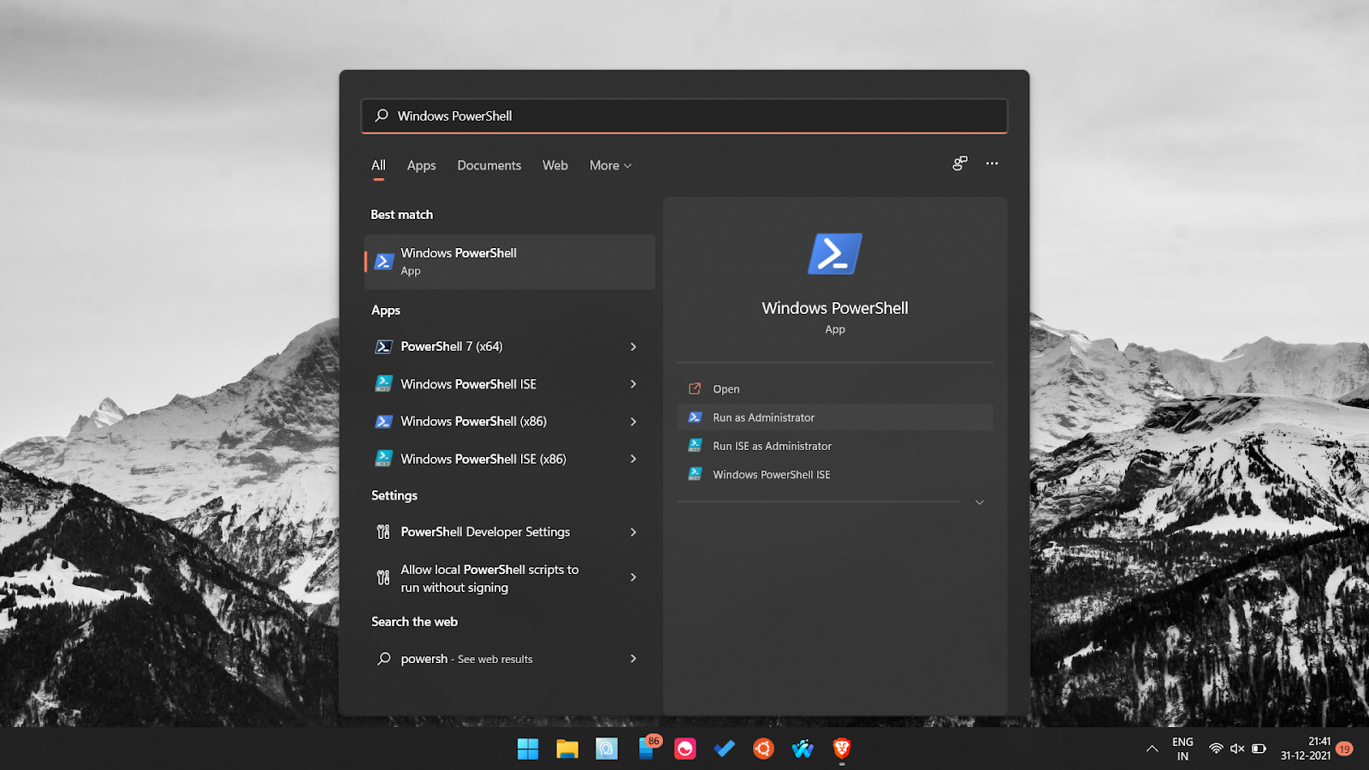The image size is (1369, 770).
Task: Expand Windows PowerShell (x86) options arrow
Action: pos(633,422)
